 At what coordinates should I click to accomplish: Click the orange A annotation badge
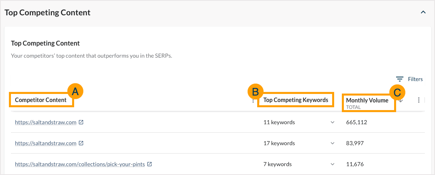coord(75,92)
